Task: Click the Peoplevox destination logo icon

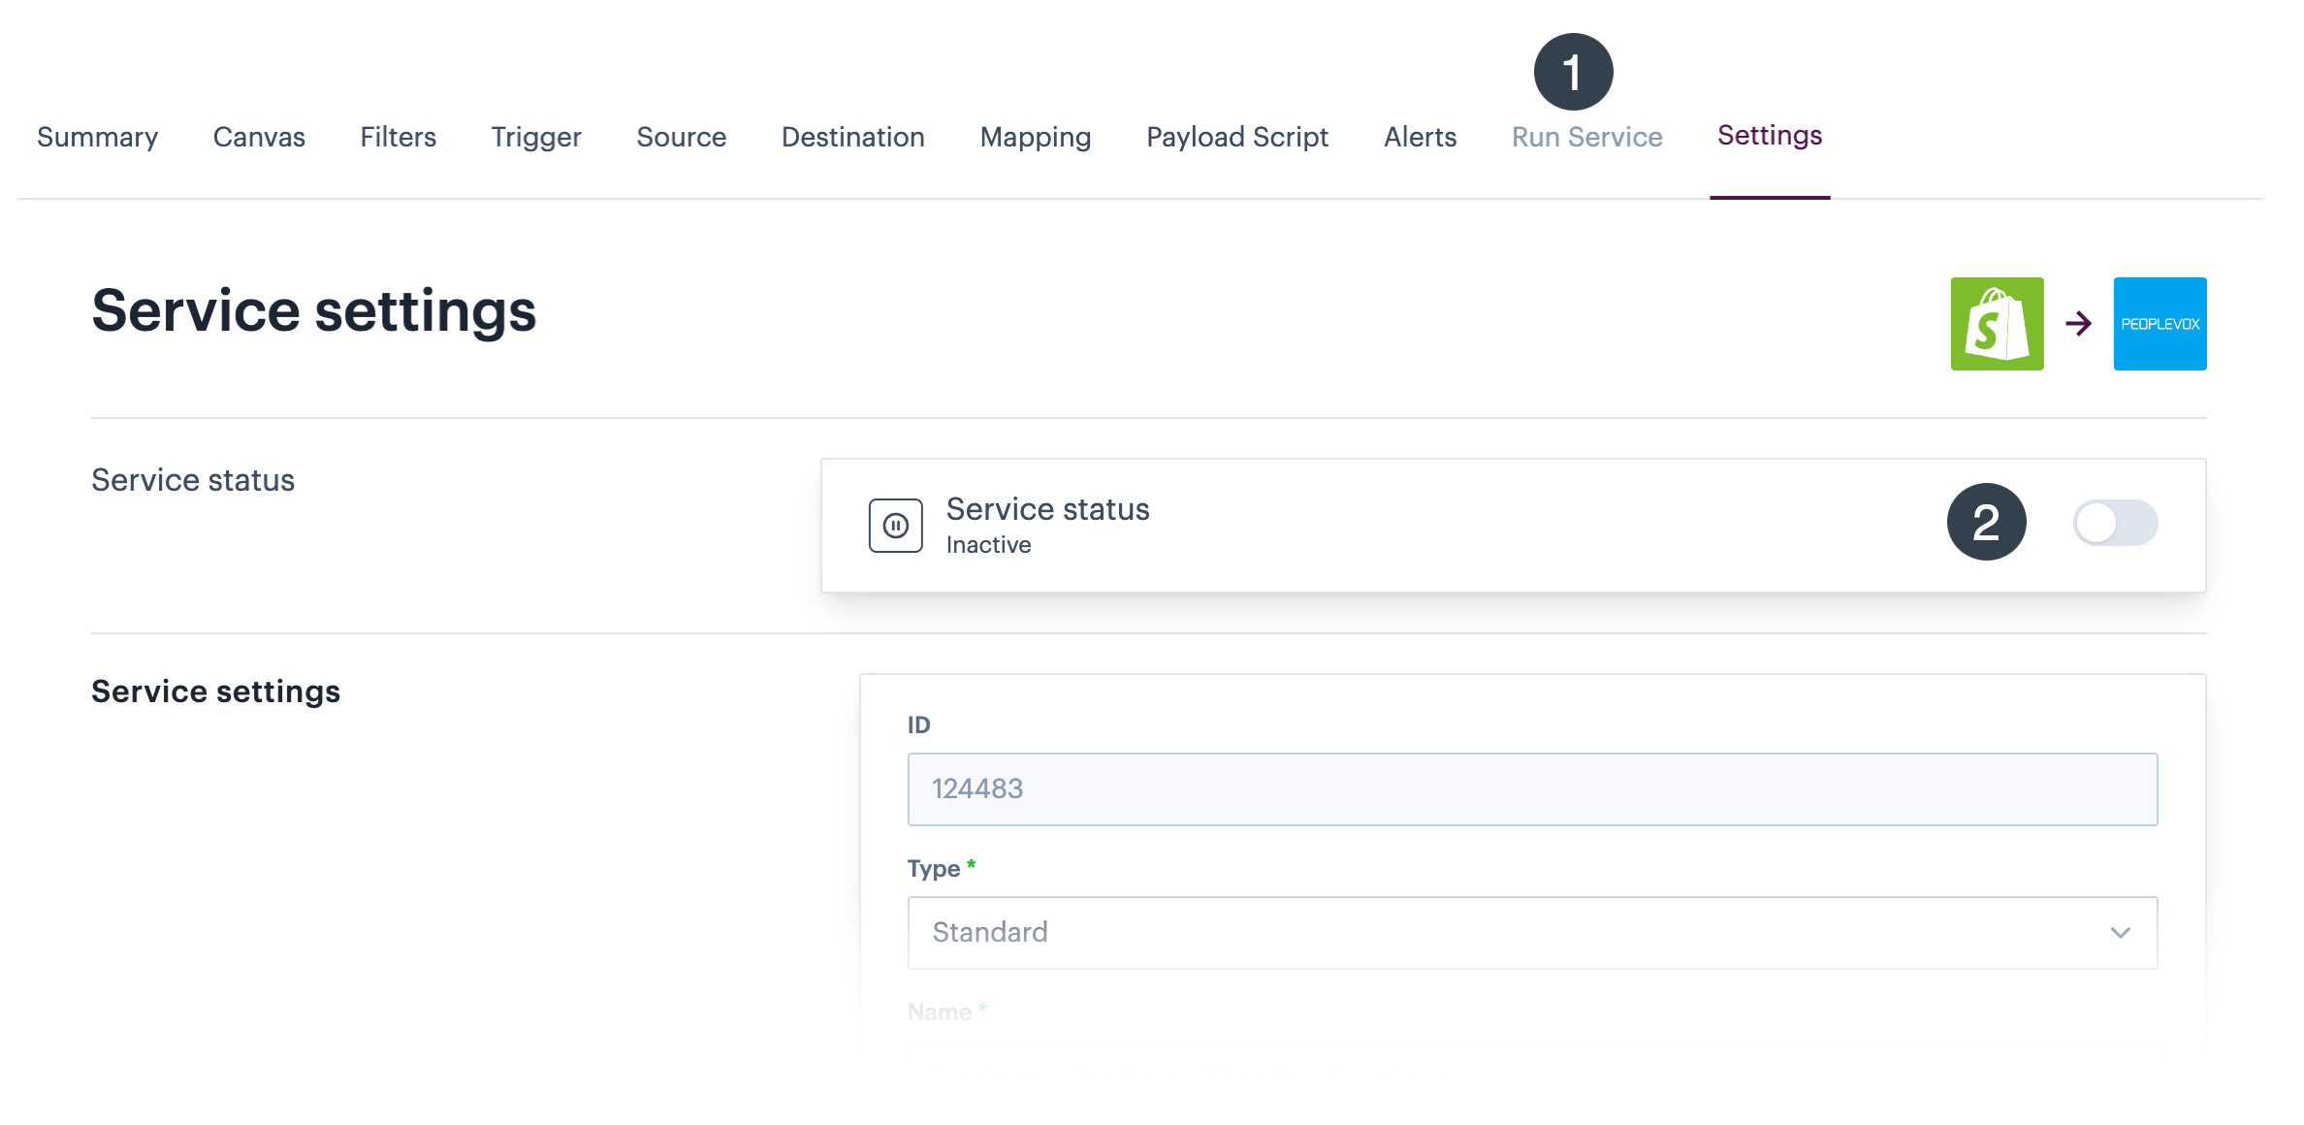Action: point(2160,324)
